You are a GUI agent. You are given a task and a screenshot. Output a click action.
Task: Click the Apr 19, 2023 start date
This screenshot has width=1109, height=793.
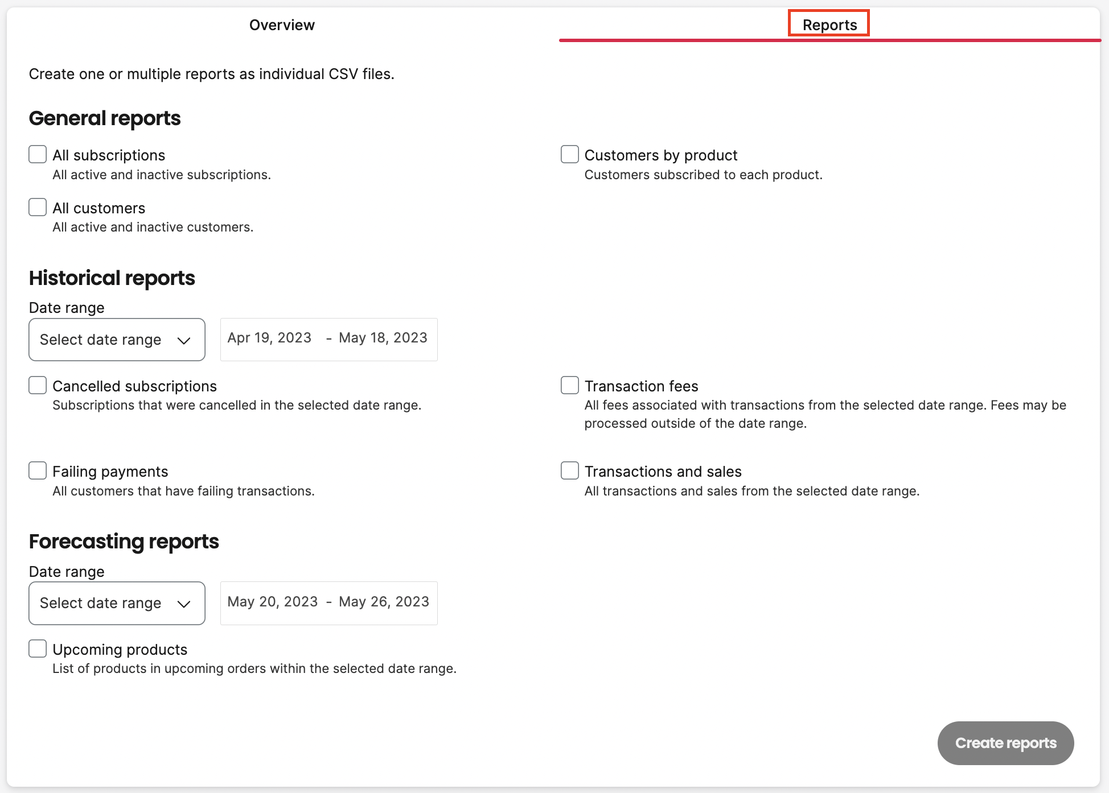coord(269,338)
